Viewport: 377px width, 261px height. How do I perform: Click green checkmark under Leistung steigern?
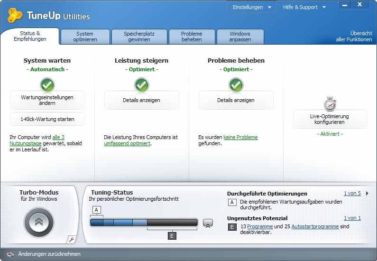[142, 85]
